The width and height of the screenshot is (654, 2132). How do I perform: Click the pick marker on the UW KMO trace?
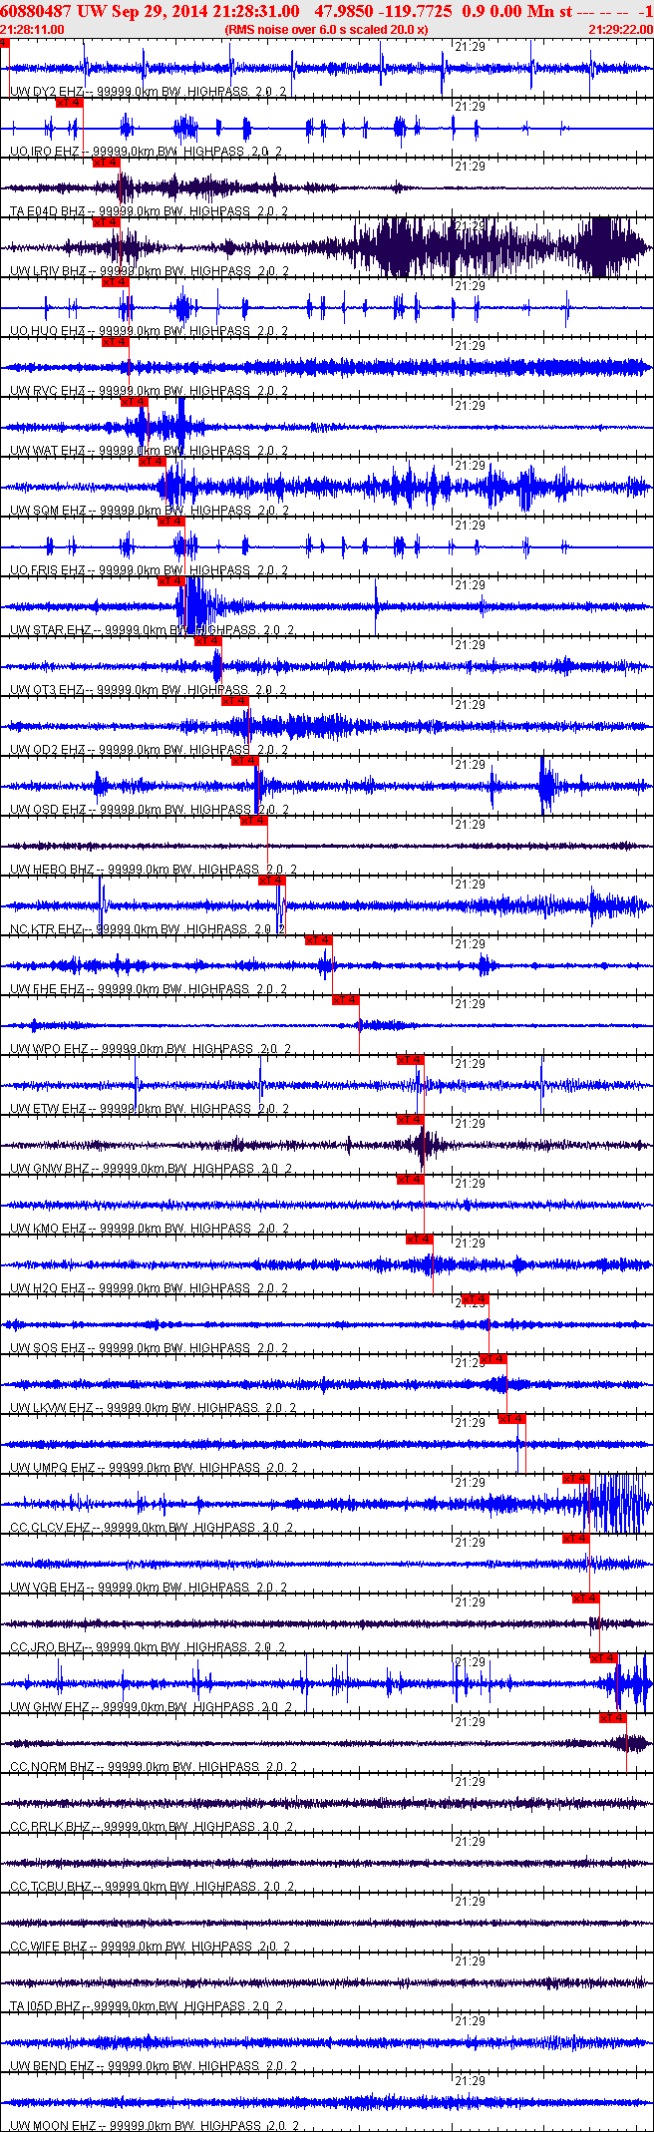[x=410, y=1179]
